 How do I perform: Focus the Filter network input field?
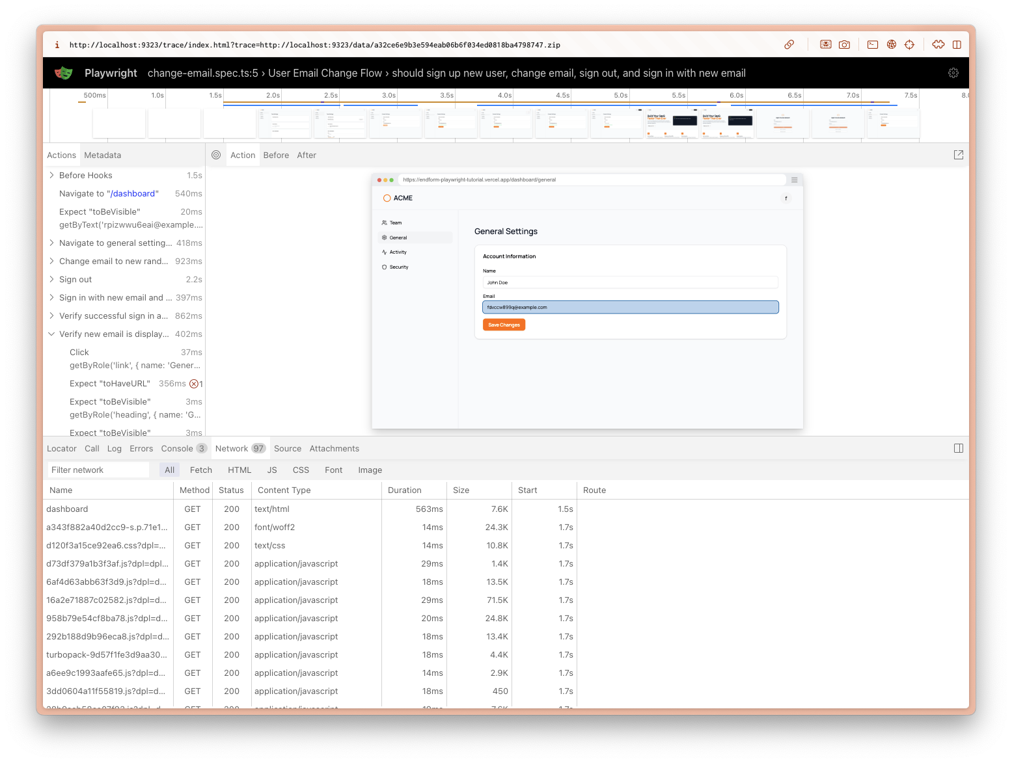point(98,470)
